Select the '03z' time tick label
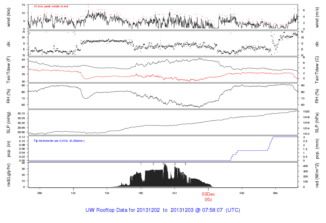This screenshot has width=326, height=223. click(242, 193)
